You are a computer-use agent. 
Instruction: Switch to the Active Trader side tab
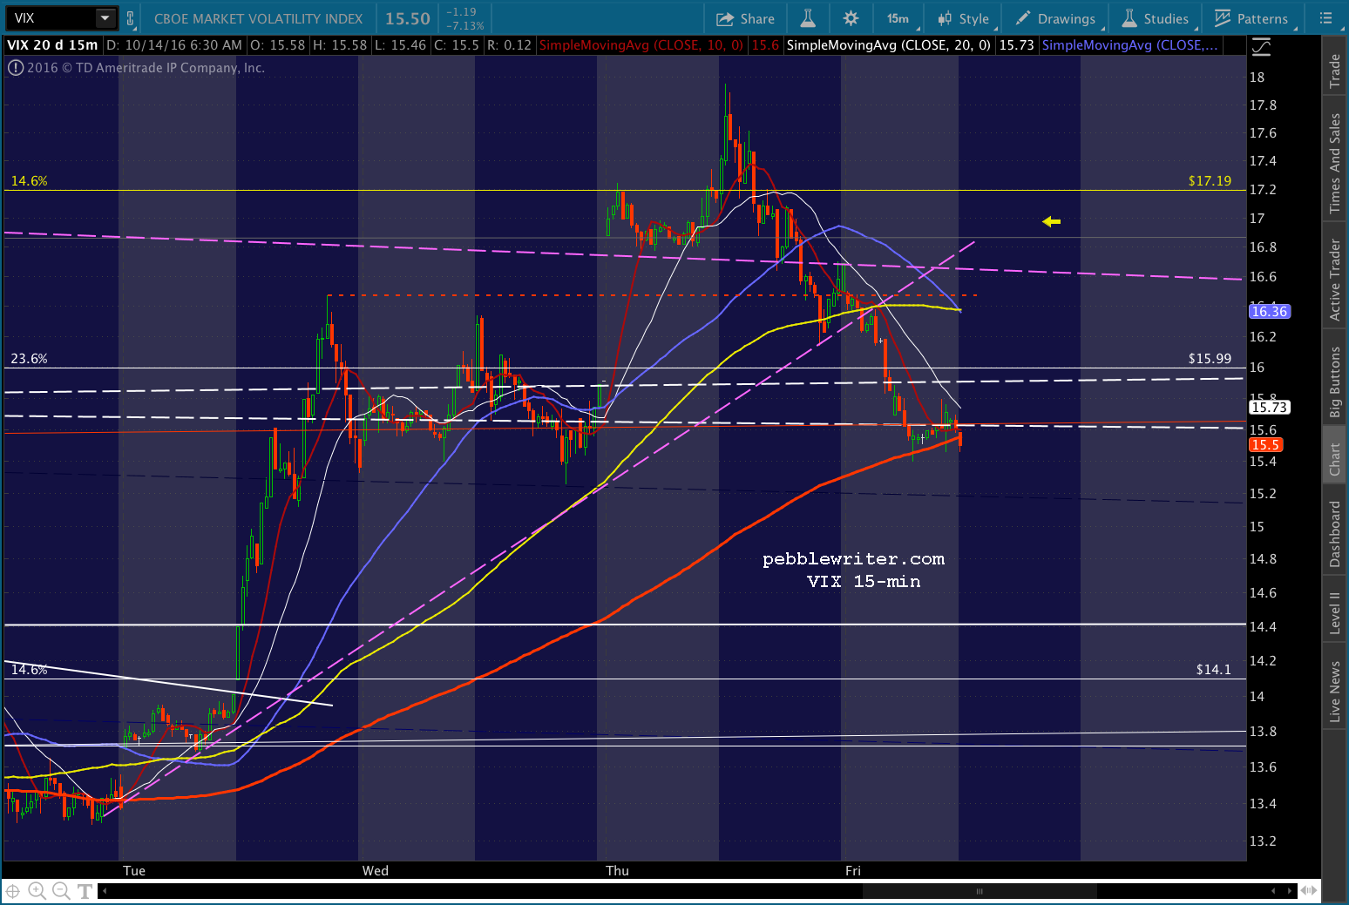1334,280
